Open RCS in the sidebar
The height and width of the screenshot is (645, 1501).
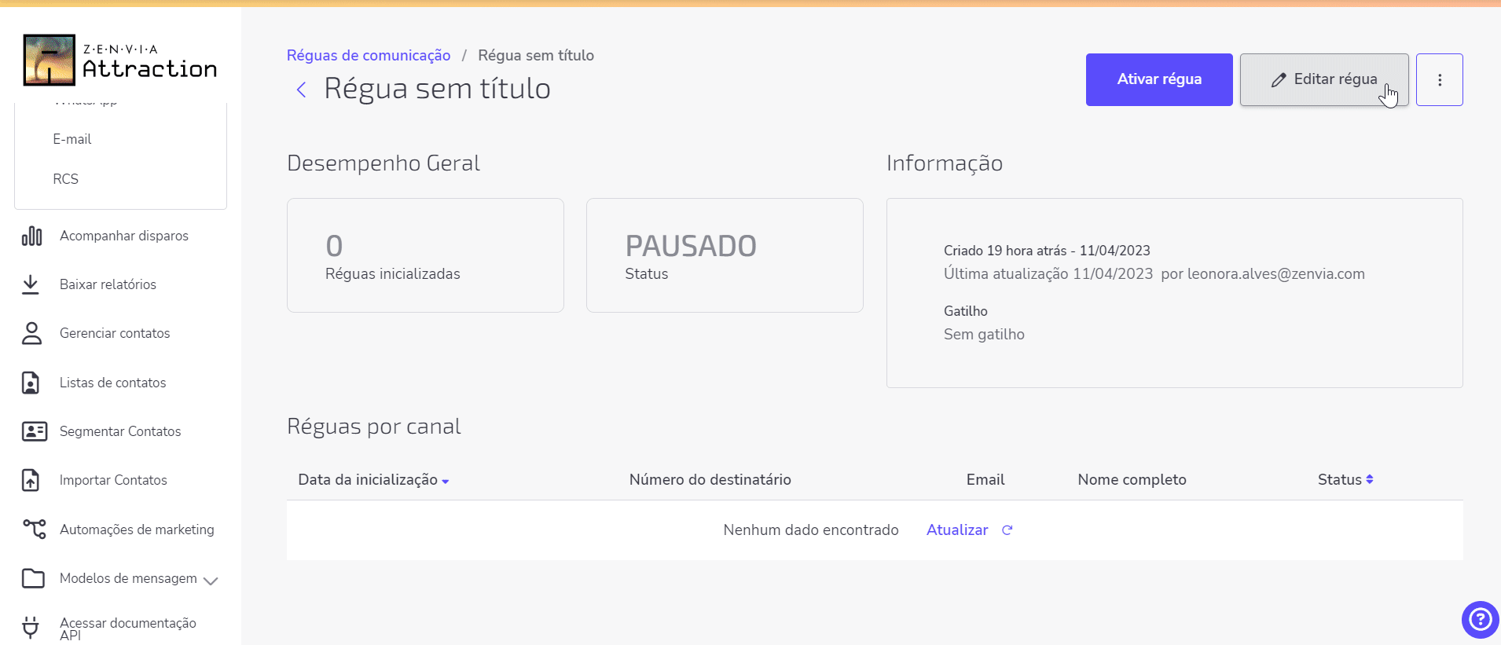point(66,179)
